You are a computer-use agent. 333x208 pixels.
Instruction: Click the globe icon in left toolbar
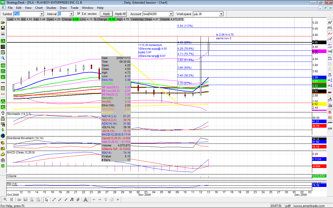pyautogui.click(x=3, y=136)
